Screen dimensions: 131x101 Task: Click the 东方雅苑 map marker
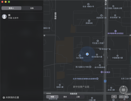click(x=80, y=55)
